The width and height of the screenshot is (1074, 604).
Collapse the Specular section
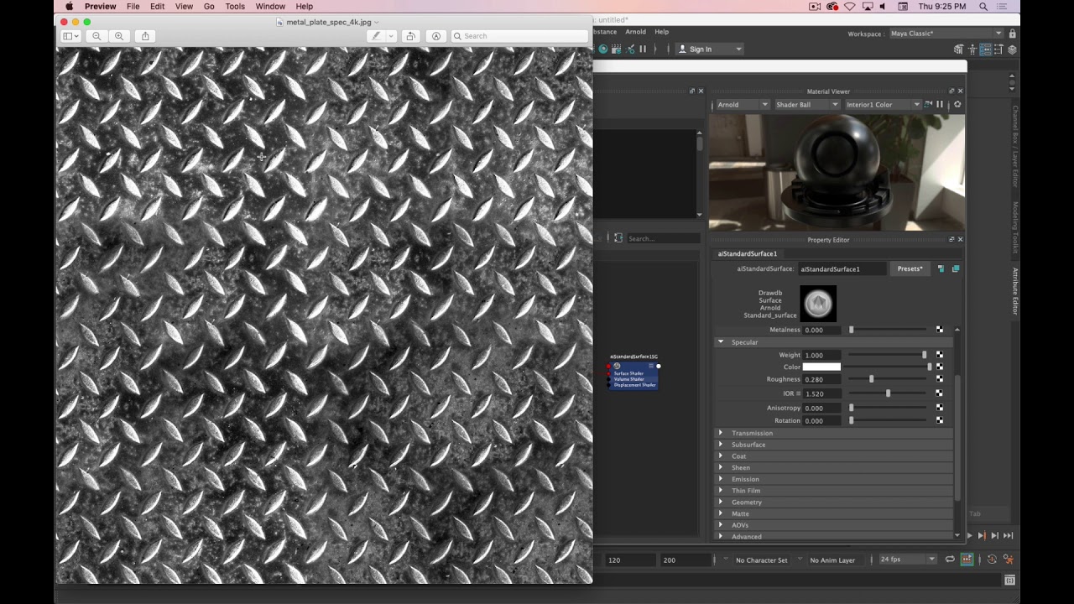[x=720, y=342]
